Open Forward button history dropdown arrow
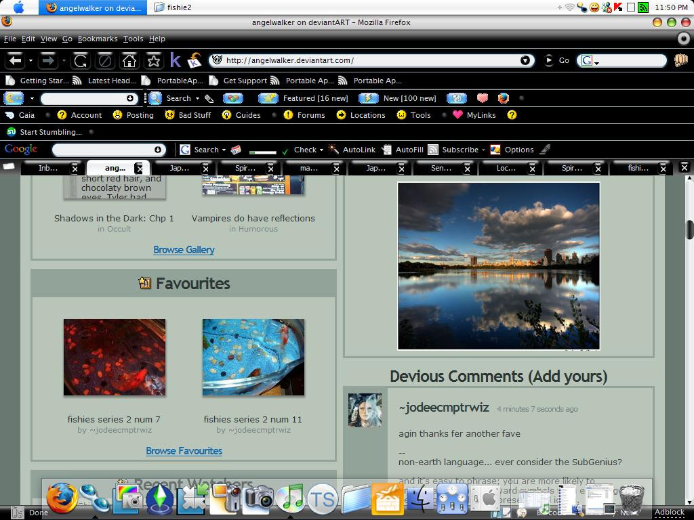Image resolution: width=694 pixels, height=520 pixels. point(64,60)
